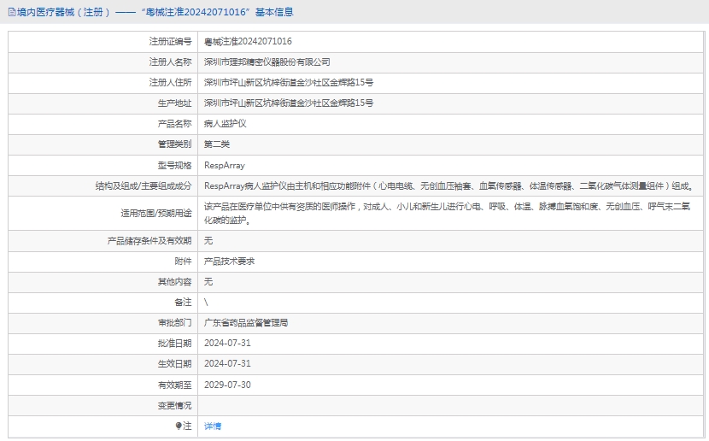Select registrant name 深圳市理邦精密仪器股份有限公司

[267, 62]
